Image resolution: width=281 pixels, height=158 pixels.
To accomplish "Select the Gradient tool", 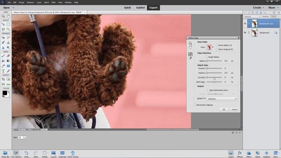I will (x=8, y=61).
